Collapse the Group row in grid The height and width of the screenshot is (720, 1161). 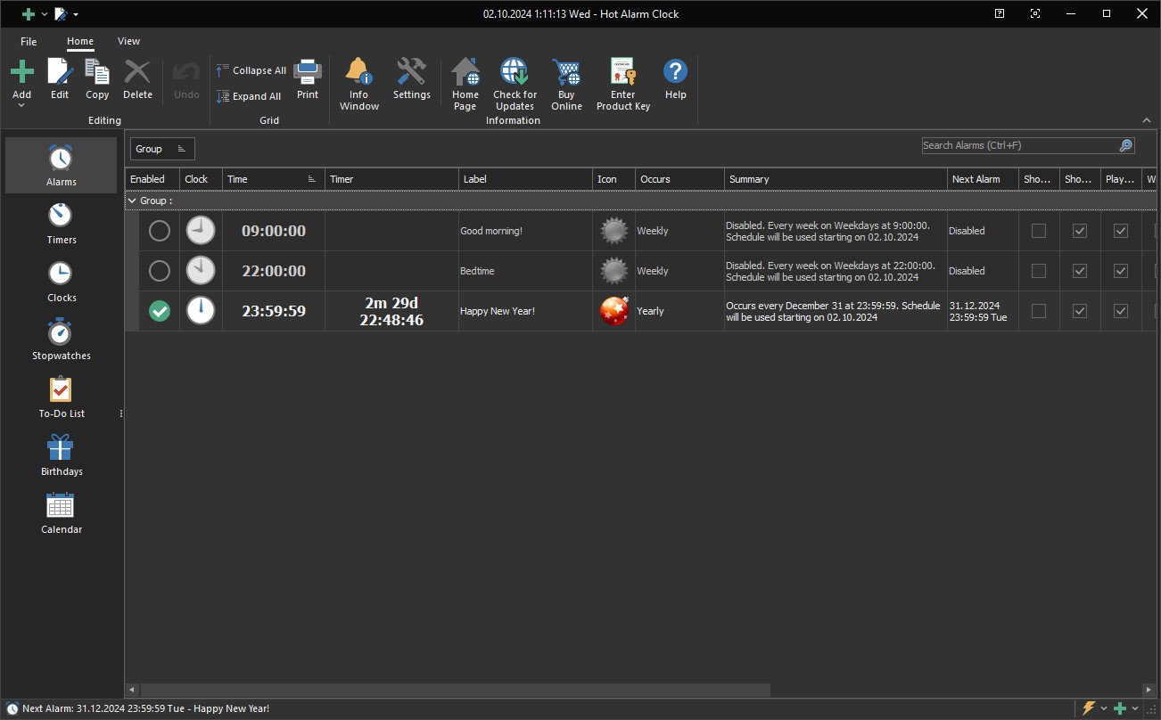(x=133, y=201)
